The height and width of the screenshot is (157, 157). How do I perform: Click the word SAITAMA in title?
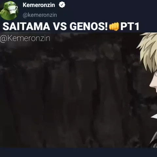pos(26,26)
